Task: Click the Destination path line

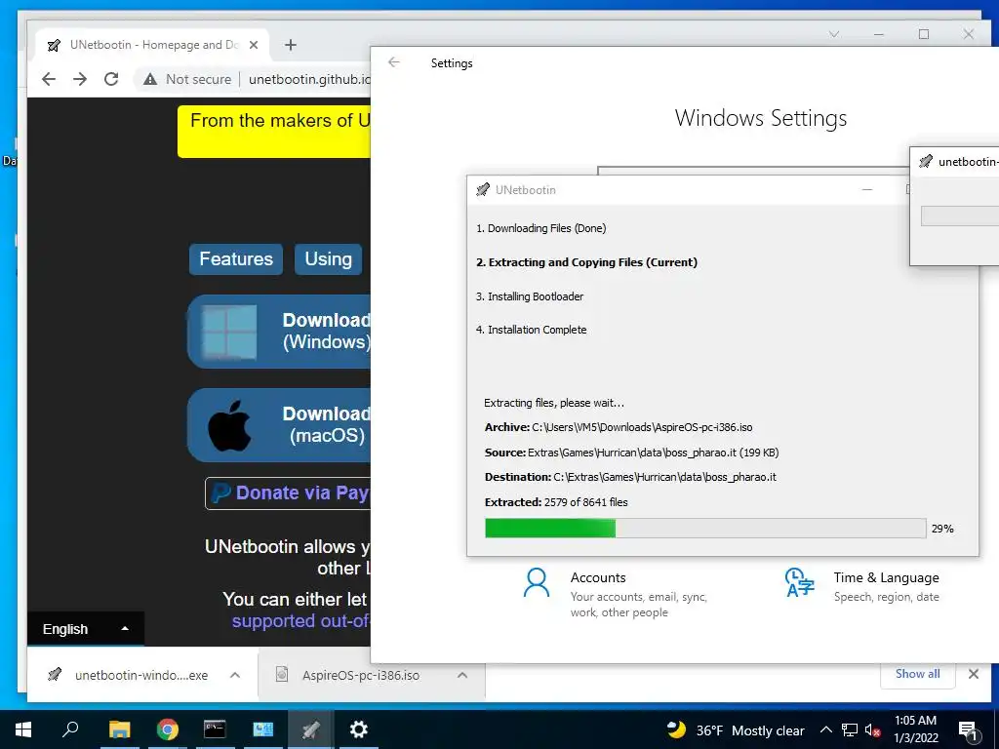Action: [x=630, y=477]
